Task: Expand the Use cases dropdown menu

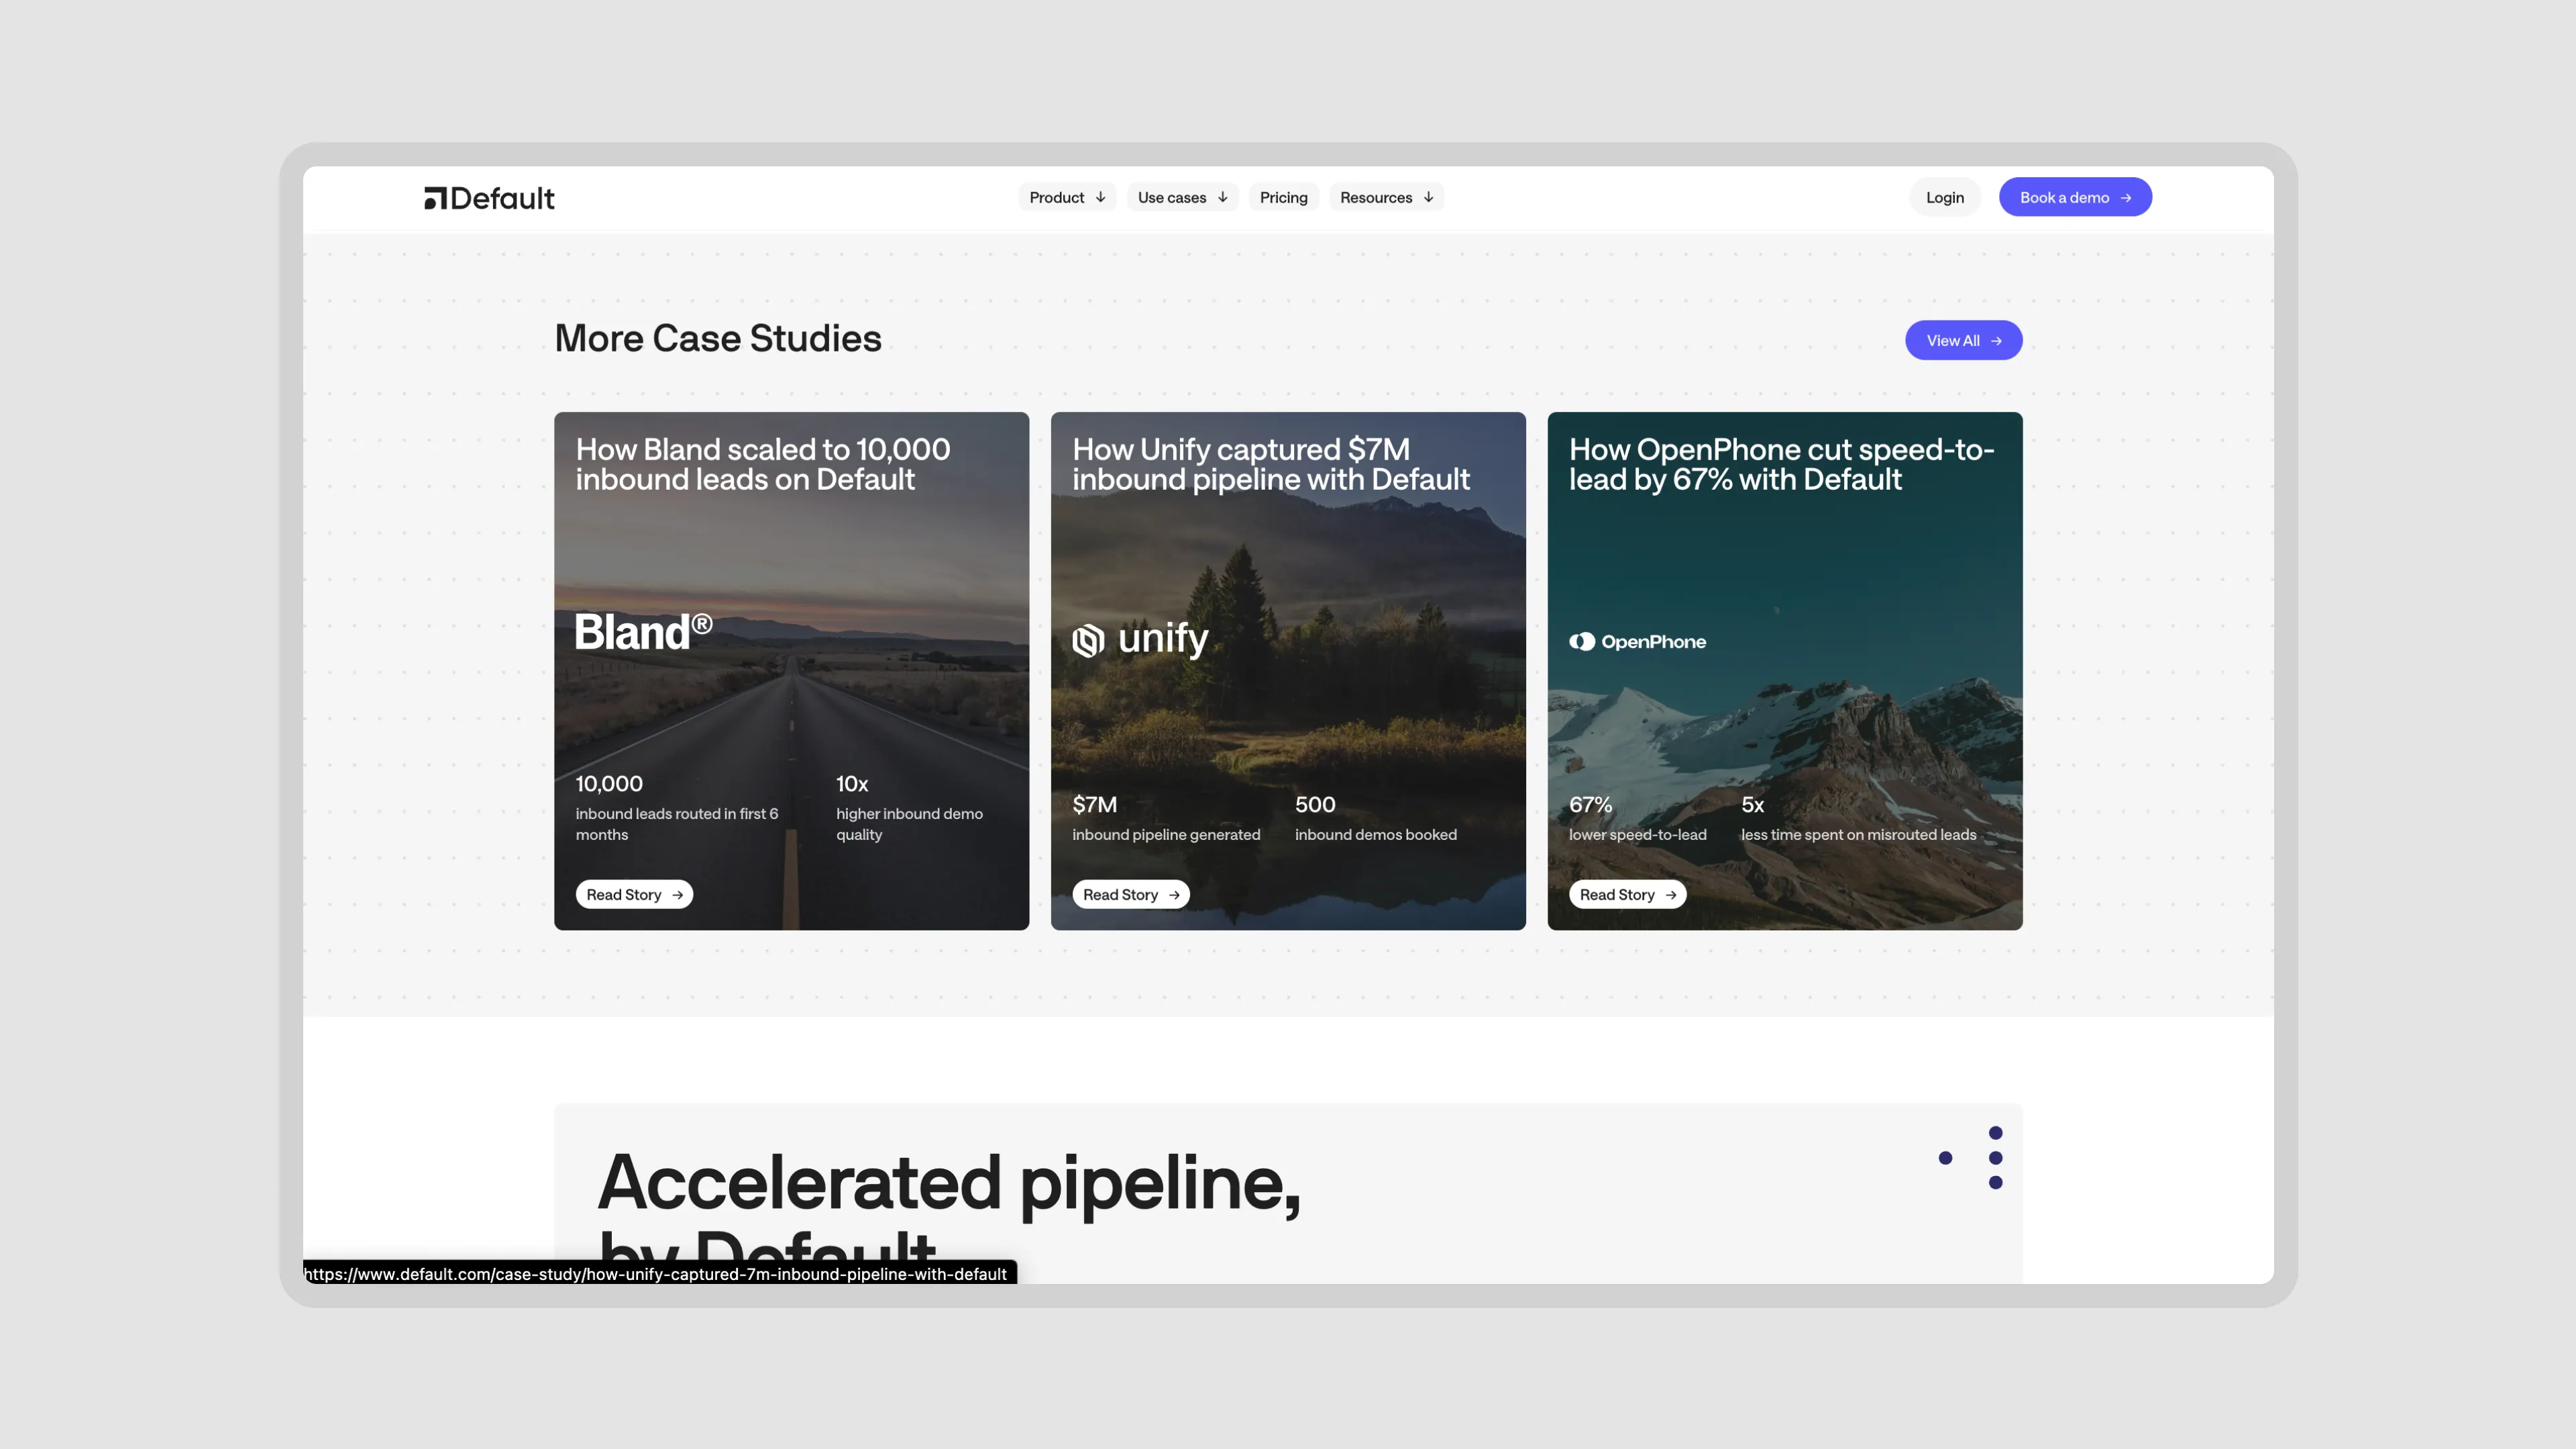Action: (x=1182, y=198)
